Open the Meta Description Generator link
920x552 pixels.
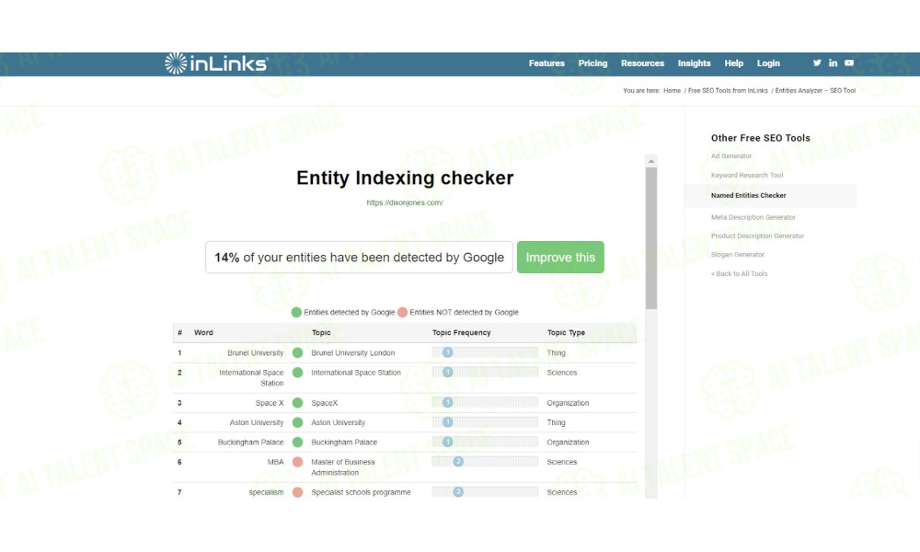click(753, 217)
